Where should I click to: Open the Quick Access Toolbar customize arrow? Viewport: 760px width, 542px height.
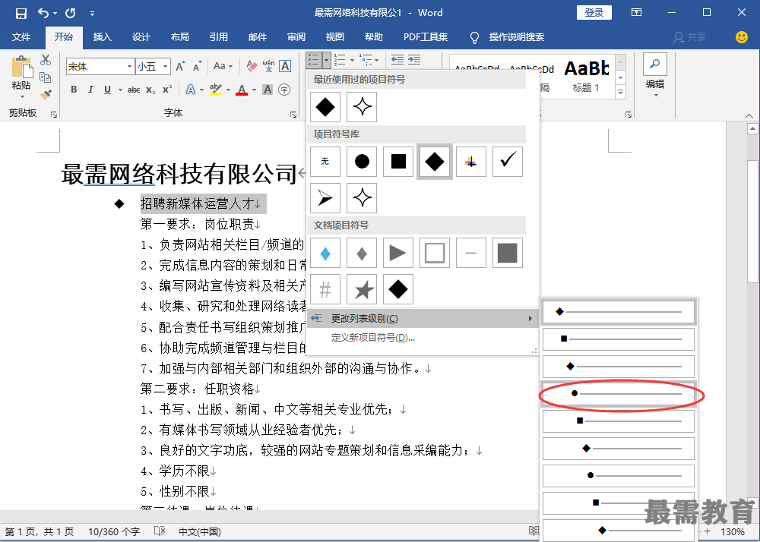click(92, 14)
